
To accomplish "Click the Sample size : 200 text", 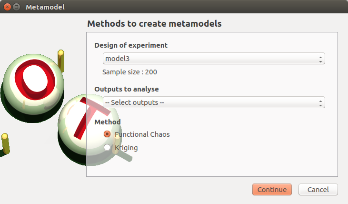I will [x=129, y=72].
